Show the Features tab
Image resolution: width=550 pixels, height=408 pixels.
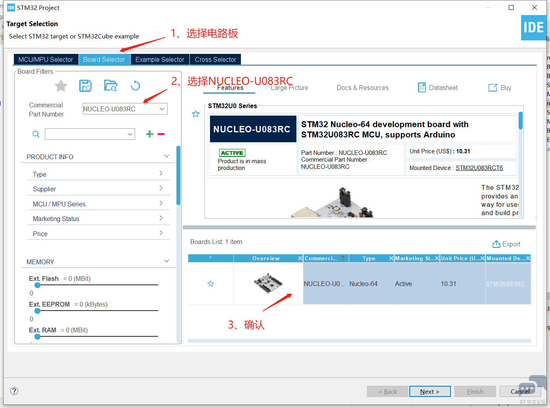tap(230, 88)
